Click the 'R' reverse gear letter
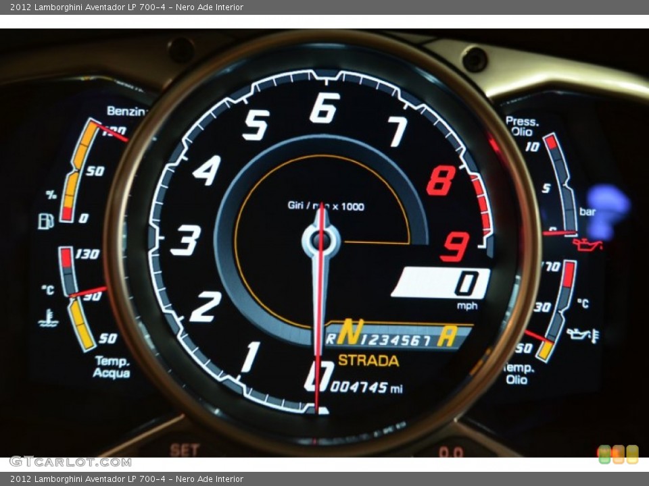 [331, 340]
